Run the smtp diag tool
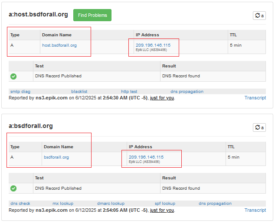 pyautogui.click(x=20, y=92)
